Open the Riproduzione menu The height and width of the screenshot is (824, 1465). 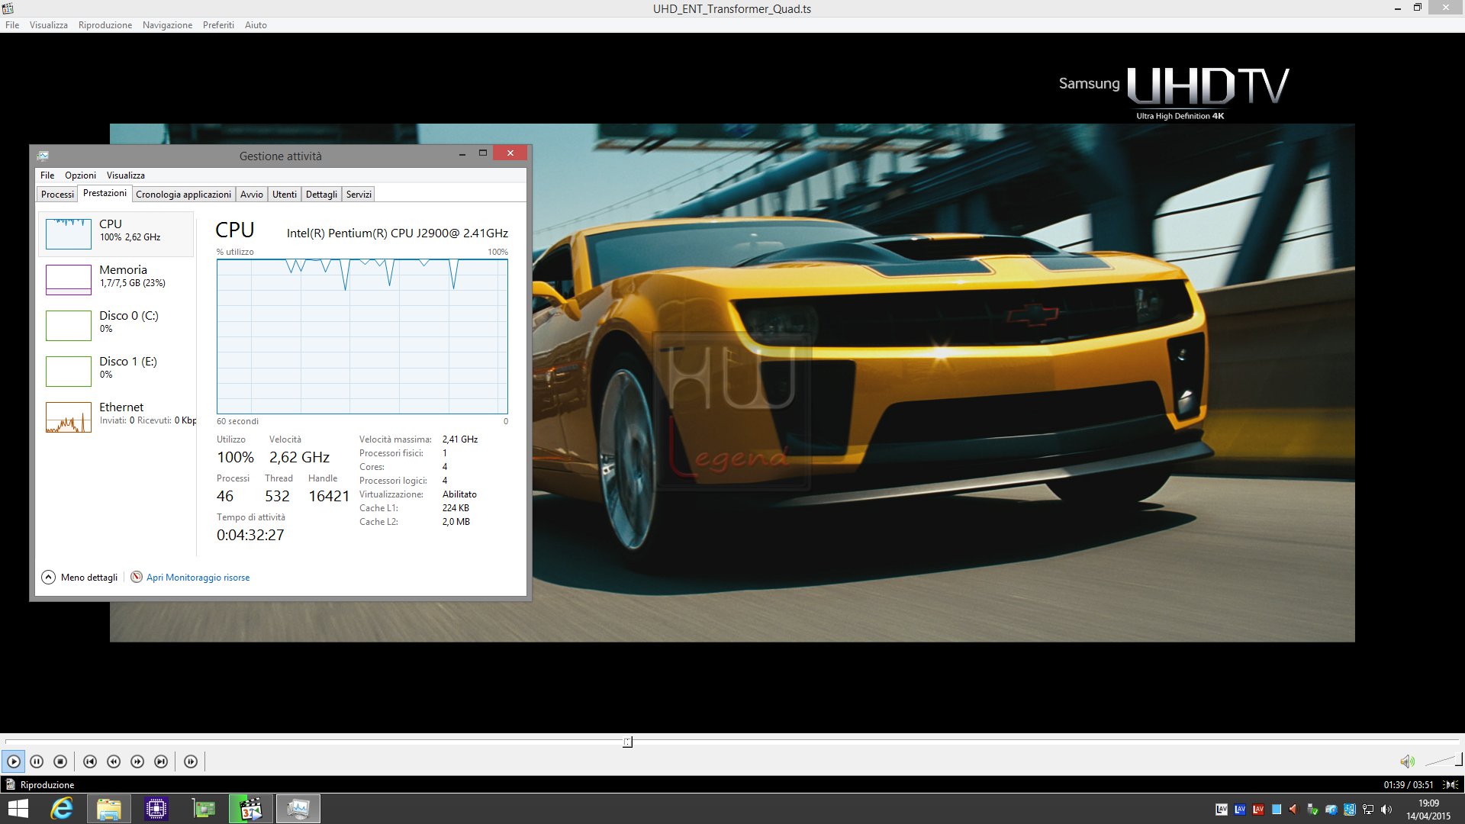tap(105, 25)
